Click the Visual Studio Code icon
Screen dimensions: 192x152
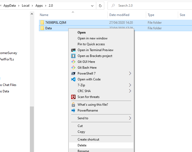click(x=73, y=79)
